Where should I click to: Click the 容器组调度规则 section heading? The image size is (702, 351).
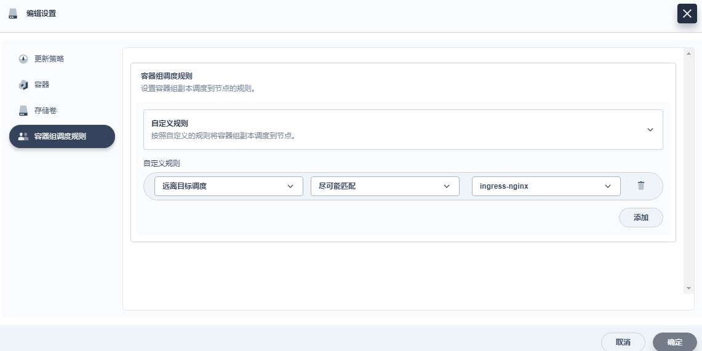(x=167, y=76)
